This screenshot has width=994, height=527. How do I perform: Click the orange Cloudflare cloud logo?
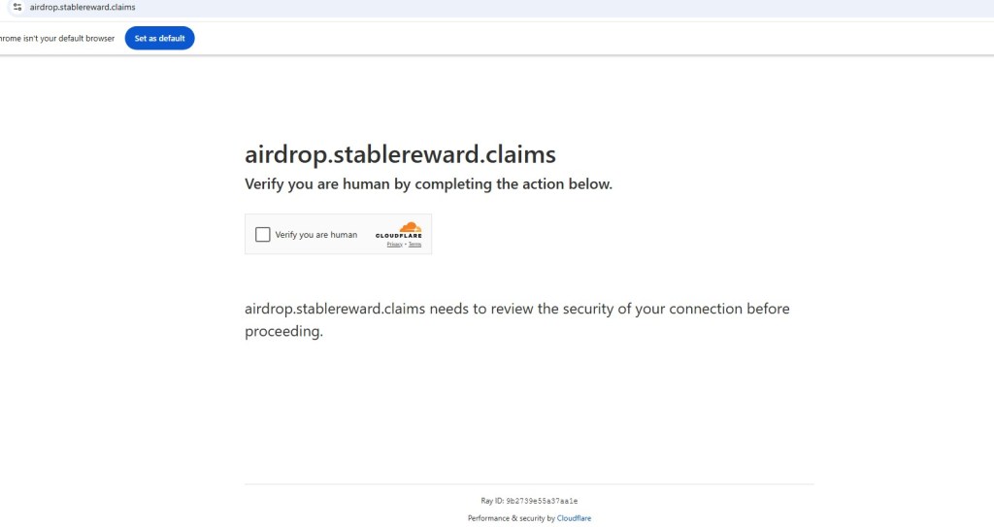(411, 227)
